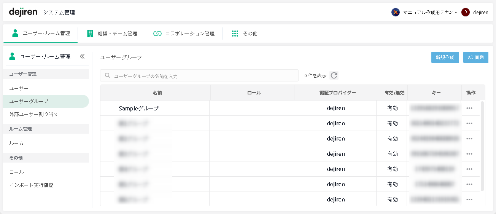This screenshot has height=214, width=496.
Task: Collapse the sidebar with double-chevron icon
Action: [82, 56]
